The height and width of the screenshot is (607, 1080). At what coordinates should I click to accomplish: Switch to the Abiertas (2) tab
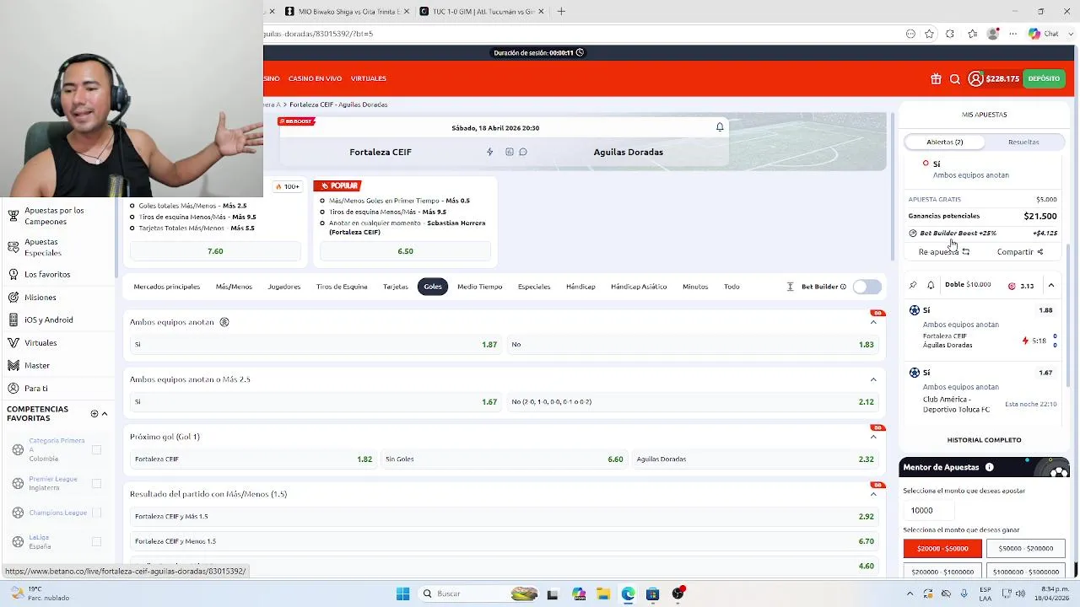(945, 142)
